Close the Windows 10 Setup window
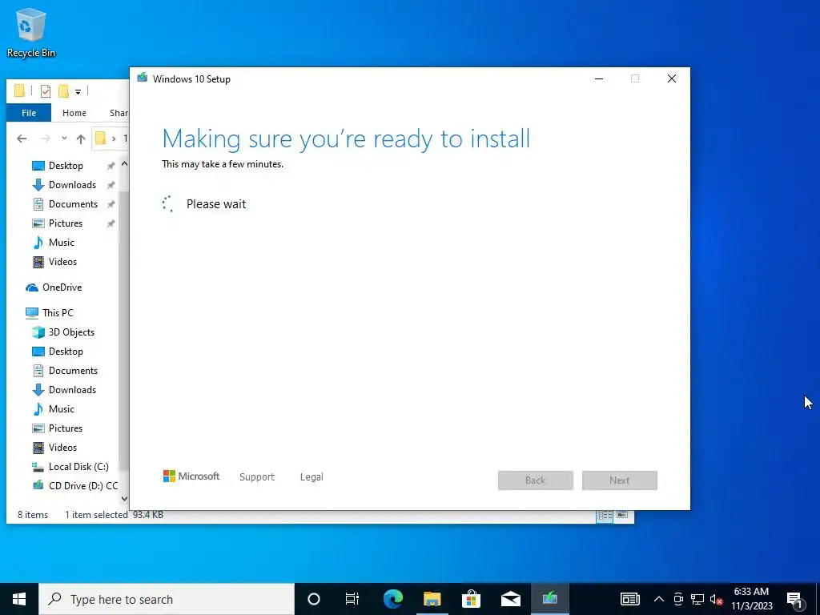The height and width of the screenshot is (615, 820). pos(672,79)
